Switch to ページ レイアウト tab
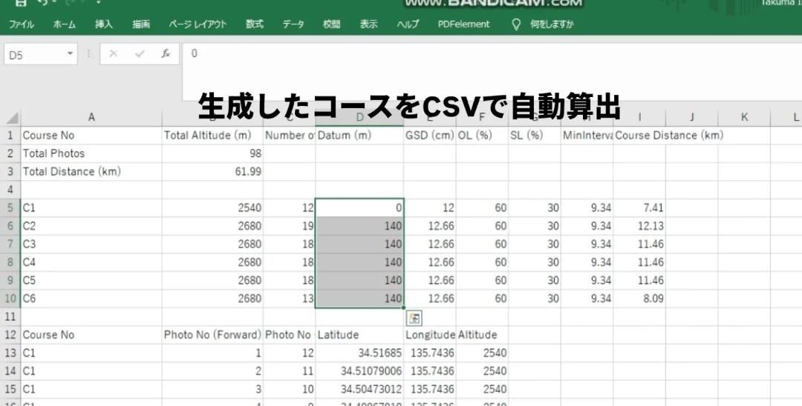Screen dimensions: 802x406 pyautogui.click(x=198, y=24)
